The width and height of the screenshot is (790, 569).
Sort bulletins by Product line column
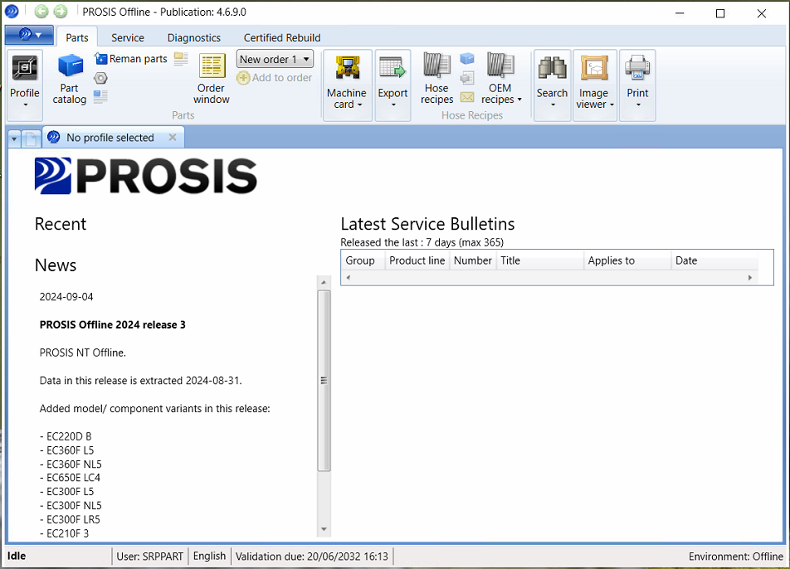coord(417,260)
